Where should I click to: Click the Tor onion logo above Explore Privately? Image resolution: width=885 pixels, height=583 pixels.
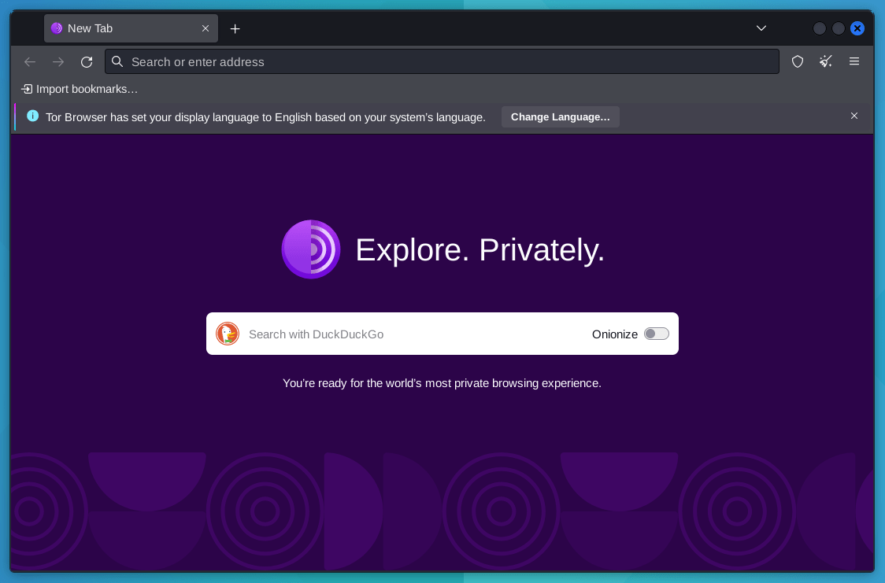click(311, 249)
